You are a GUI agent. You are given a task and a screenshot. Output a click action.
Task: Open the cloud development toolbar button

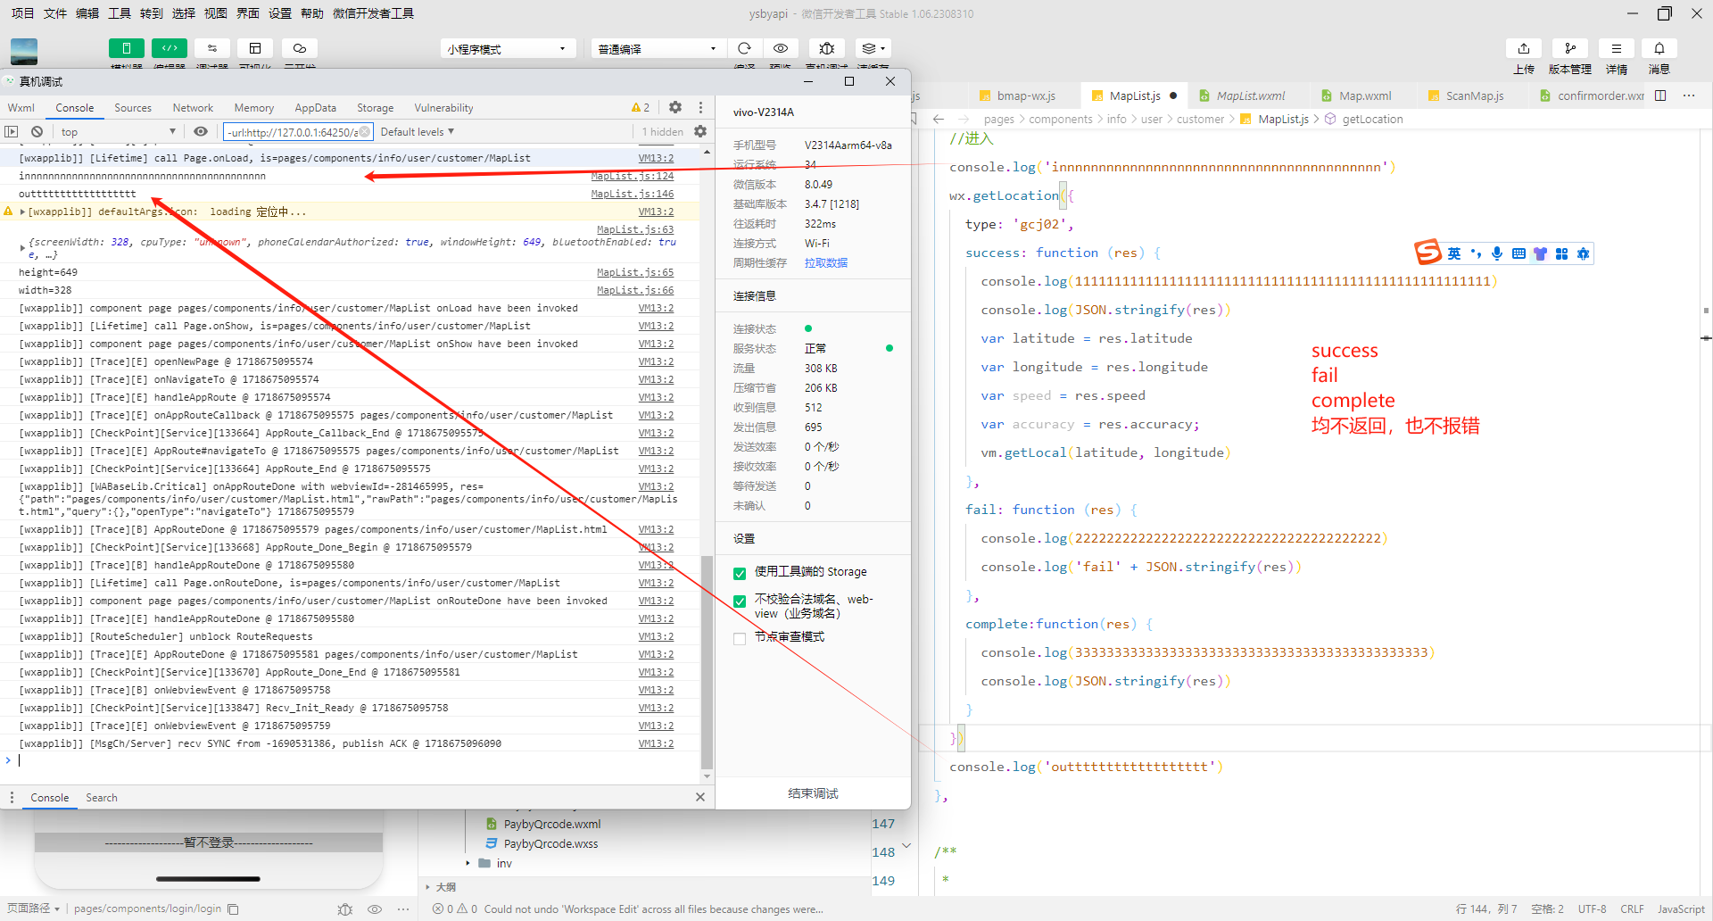coord(300,48)
